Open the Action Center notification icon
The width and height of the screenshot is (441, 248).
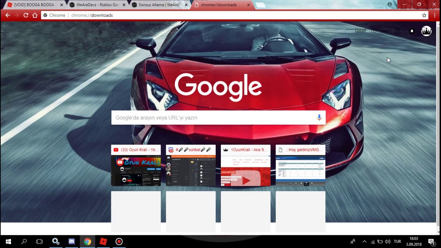[x=431, y=241]
